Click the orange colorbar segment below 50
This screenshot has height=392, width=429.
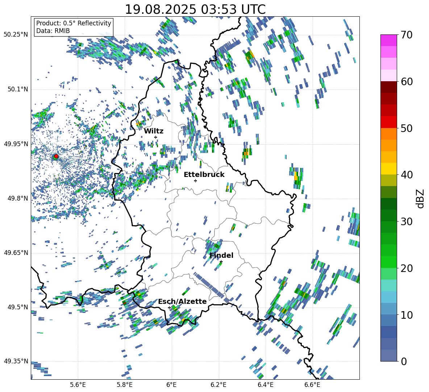tap(388, 134)
